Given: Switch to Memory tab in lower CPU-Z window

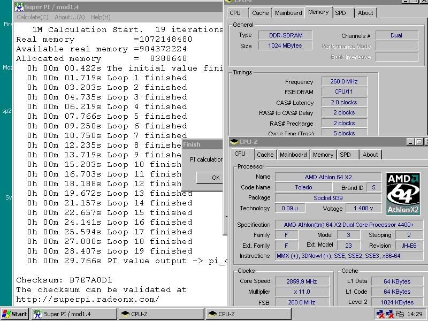Looking at the screenshot, I should (323, 155).
